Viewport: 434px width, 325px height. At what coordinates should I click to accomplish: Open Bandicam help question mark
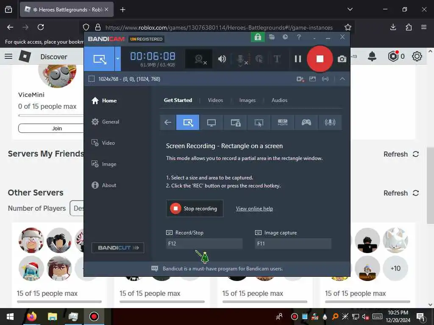point(299,37)
